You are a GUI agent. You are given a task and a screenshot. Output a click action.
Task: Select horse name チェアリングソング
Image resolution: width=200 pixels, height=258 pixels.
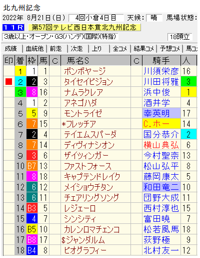(x=91, y=198)
